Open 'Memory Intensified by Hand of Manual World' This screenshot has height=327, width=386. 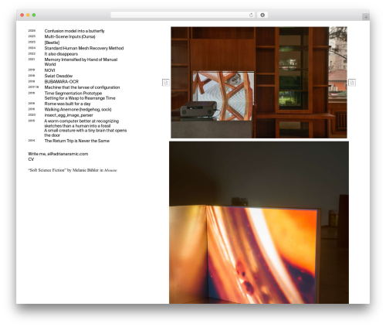(x=81, y=62)
